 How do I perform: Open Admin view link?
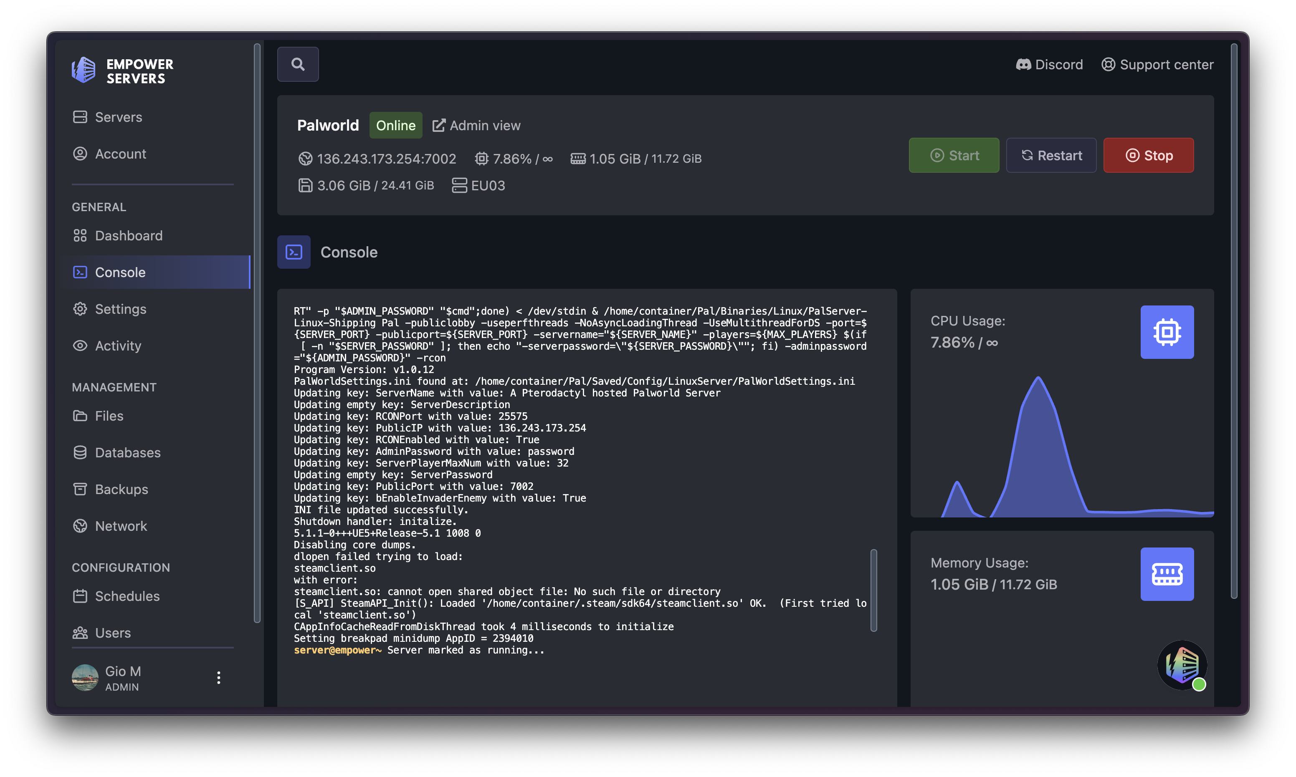(x=476, y=126)
